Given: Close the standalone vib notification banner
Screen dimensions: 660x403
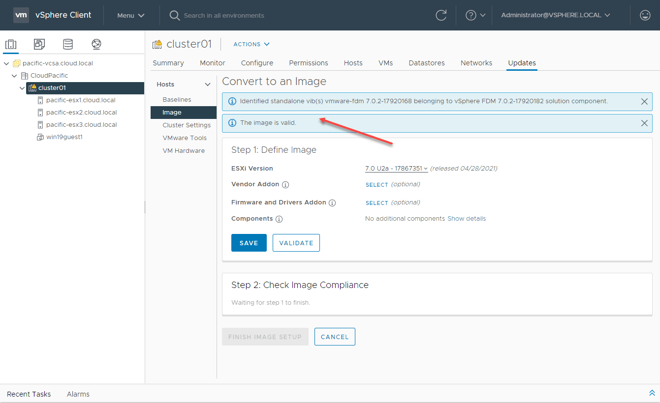Looking at the screenshot, I should (x=644, y=101).
